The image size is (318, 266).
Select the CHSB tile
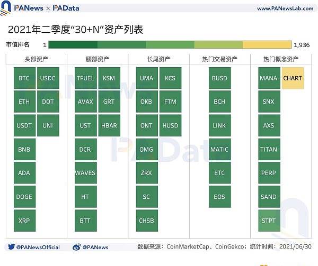pos(147,221)
